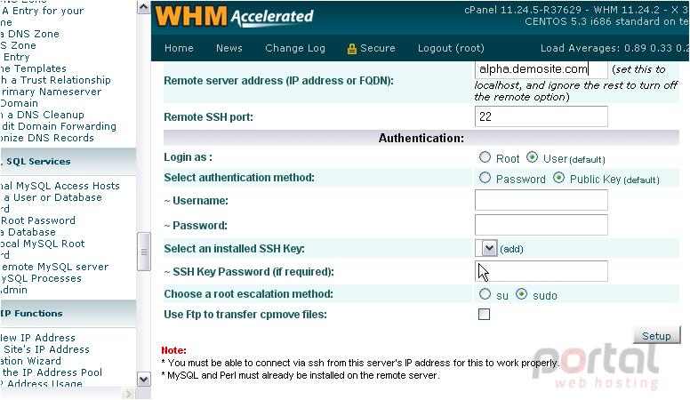Click the IP Functions section header
The width and height of the screenshot is (690, 400).
coord(68,313)
